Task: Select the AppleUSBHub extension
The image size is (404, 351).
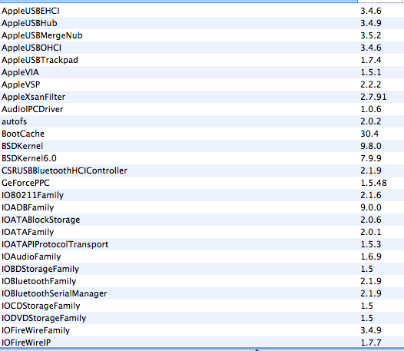Action: click(202, 23)
